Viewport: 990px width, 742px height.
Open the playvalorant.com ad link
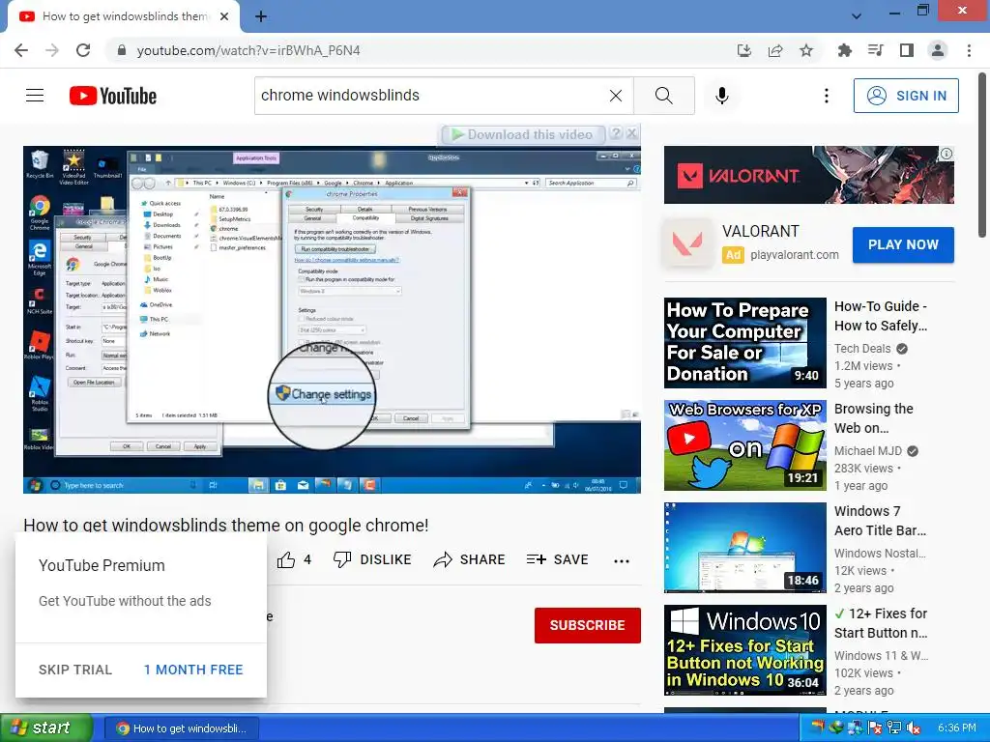click(x=795, y=255)
